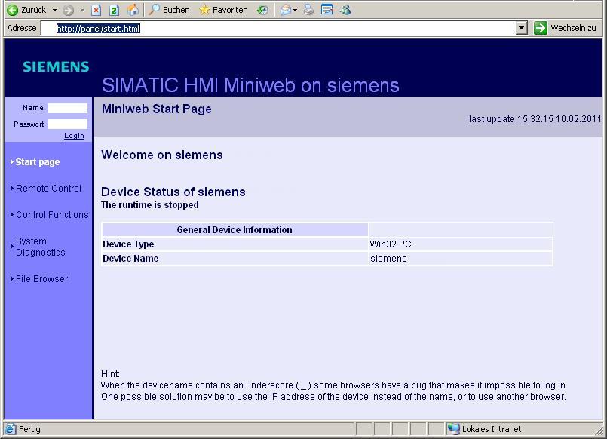
Task: Click 'The runtime is stopped' status text
Action: 150,204
